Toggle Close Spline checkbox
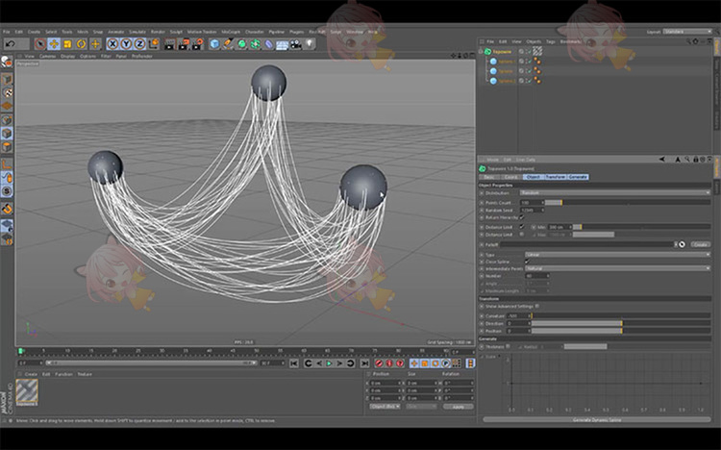The image size is (721, 450). click(528, 262)
